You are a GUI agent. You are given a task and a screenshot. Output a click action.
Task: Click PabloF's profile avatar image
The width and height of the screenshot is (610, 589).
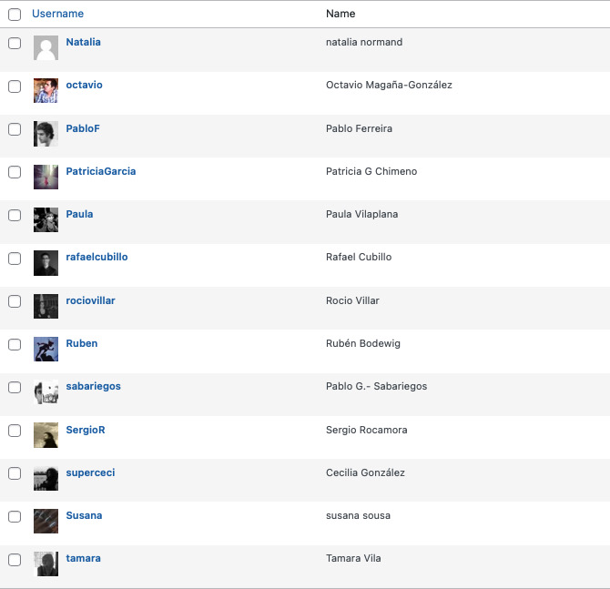click(x=46, y=134)
